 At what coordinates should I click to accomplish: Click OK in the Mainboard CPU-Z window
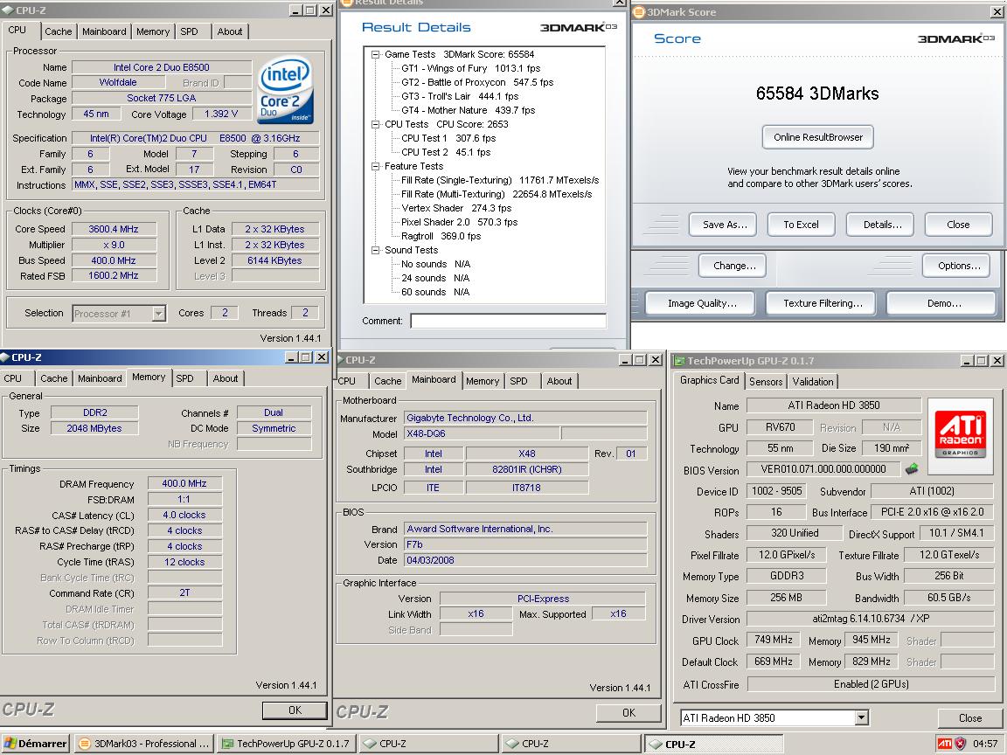click(629, 713)
